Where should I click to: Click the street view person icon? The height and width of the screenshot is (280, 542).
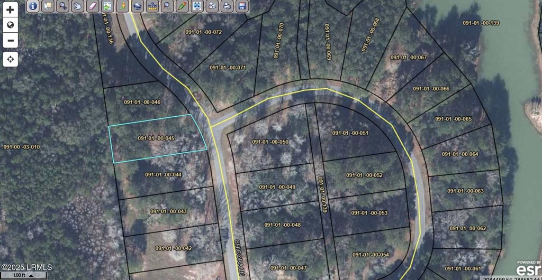tap(122, 6)
